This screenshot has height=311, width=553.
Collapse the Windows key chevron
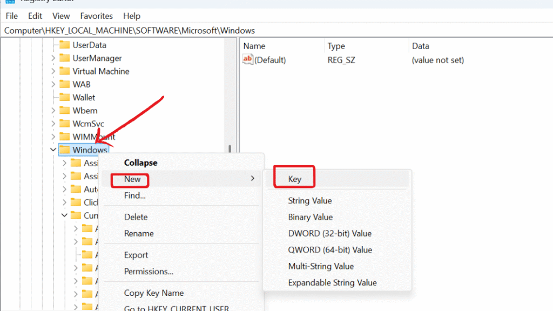pyautogui.click(x=53, y=150)
